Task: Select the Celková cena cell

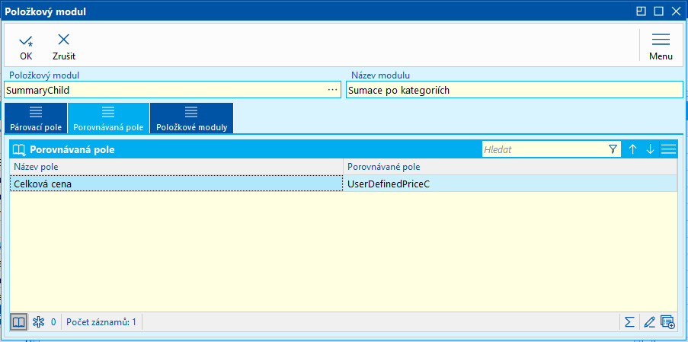Action: (x=177, y=184)
